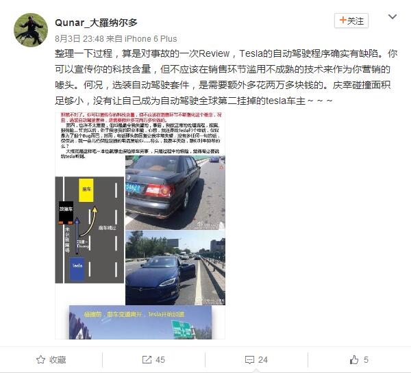This screenshot has width=411, height=373.
Task: Select the 收藏 label
Action: pyautogui.click(x=58, y=359)
